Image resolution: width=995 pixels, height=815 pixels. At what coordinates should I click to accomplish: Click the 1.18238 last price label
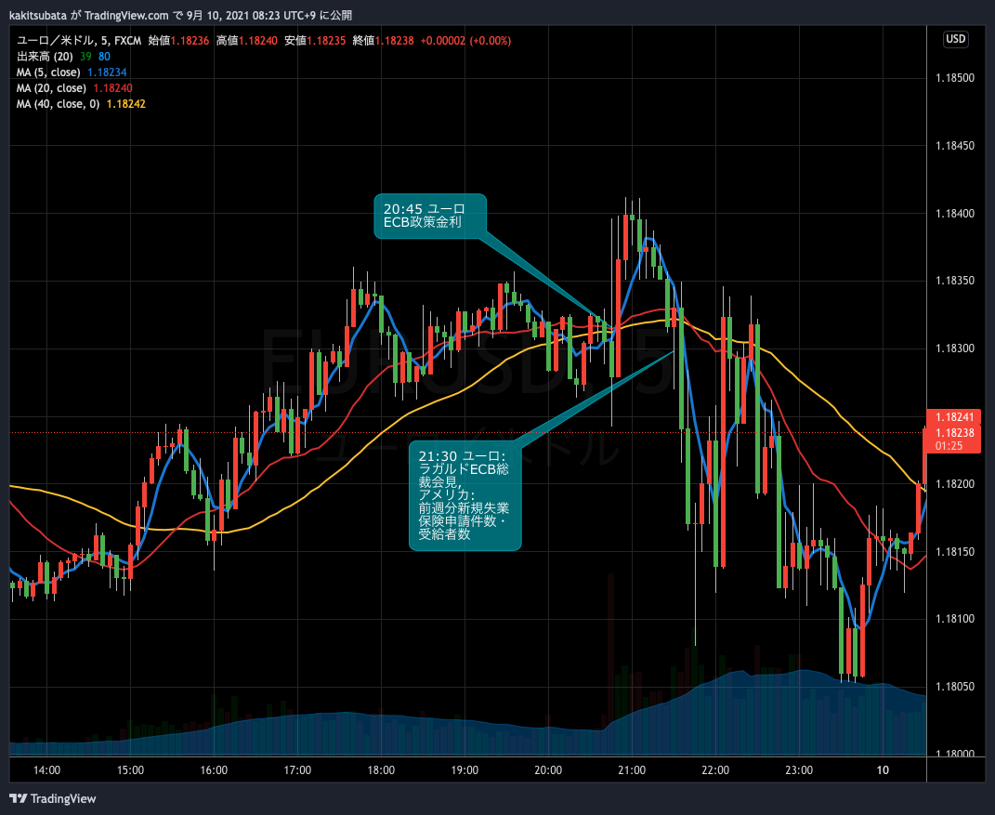point(954,433)
